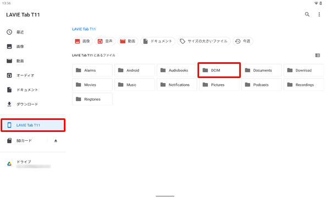Image resolution: width=330 pixels, height=198 pixels.
Task: Tap the Wi-Fi status icon
Action: [x=316, y=3]
